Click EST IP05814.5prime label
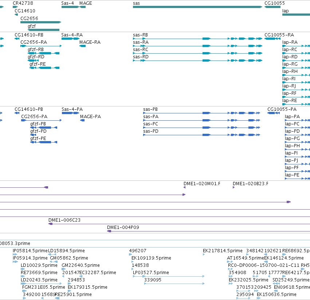The image size is (310, 300). 30,251
